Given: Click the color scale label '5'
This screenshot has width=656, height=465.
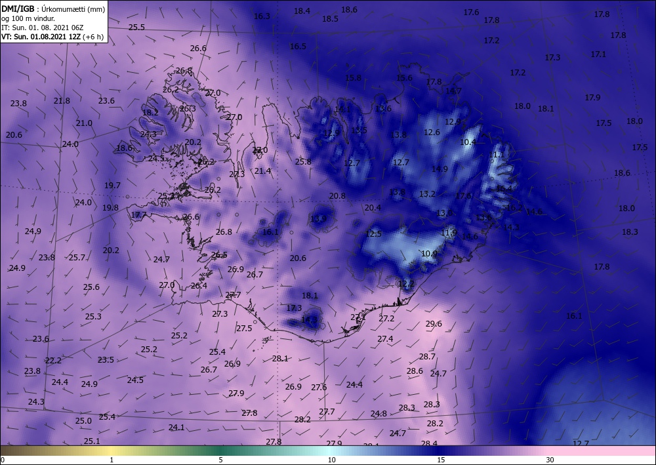Looking at the screenshot, I should pyautogui.click(x=220, y=460).
